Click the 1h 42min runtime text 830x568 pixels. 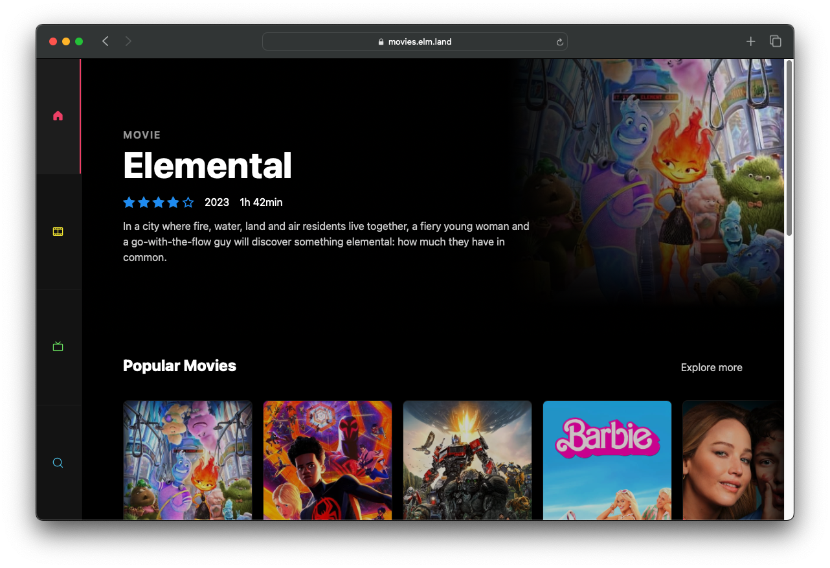point(261,202)
